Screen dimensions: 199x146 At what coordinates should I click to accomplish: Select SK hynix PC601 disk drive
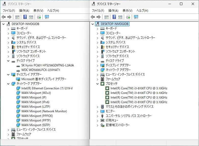pos(47,65)
